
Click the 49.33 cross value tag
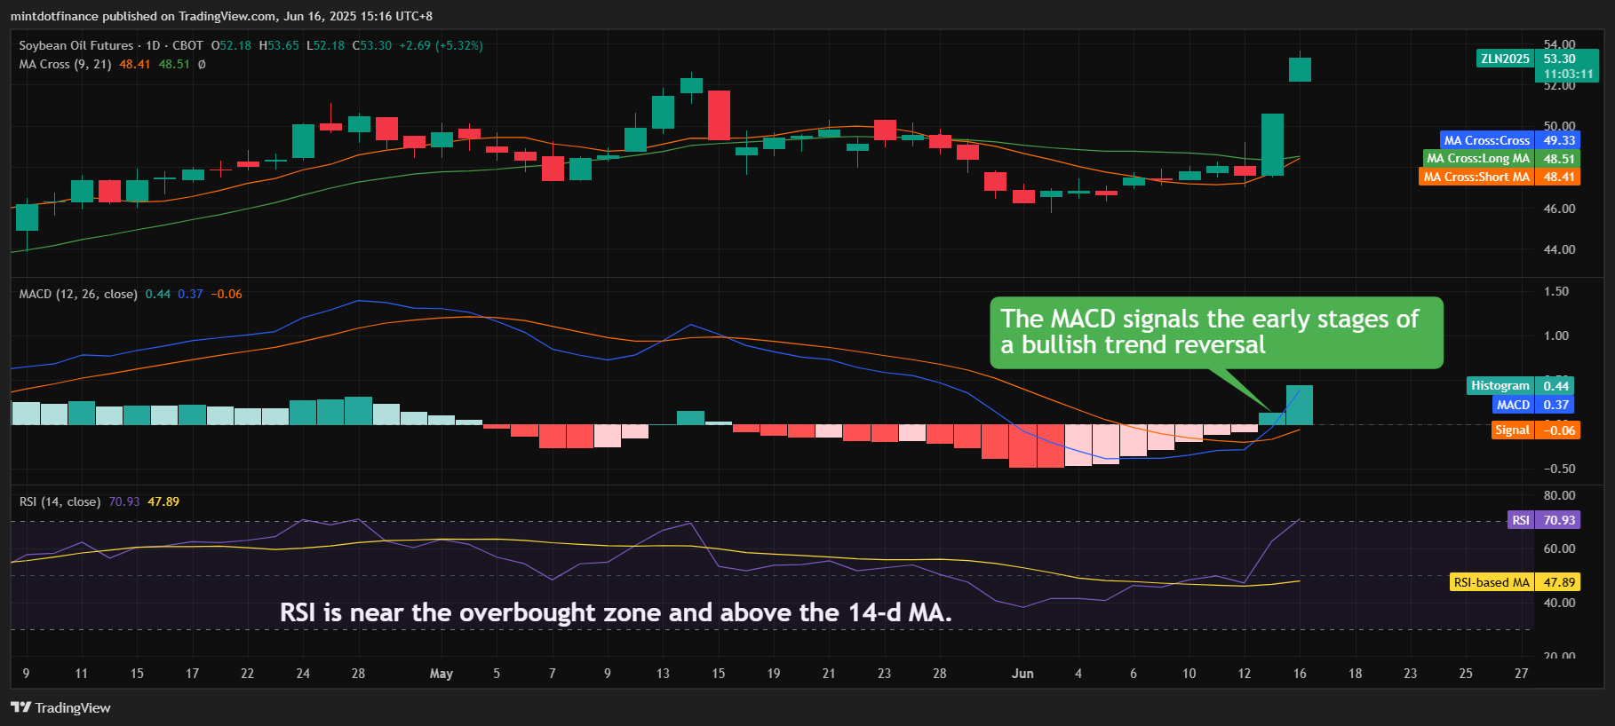click(1559, 140)
